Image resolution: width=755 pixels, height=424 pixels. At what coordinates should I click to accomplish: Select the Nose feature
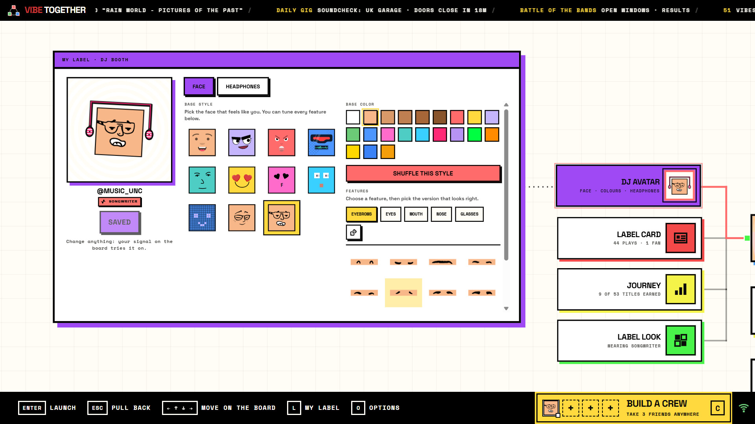click(441, 214)
